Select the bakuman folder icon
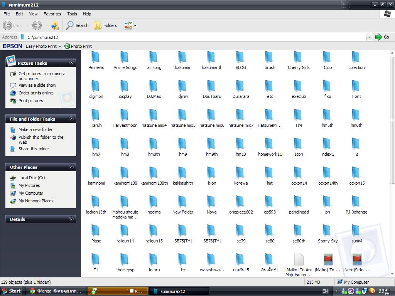Screen dimensions: 395x296 pyautogui.click(x=182, y=57)
